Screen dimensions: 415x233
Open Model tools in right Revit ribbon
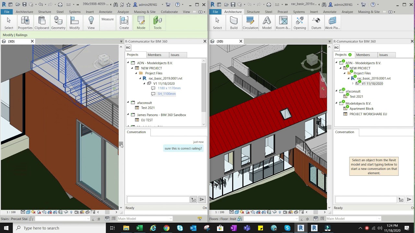[x=267, y=23]
